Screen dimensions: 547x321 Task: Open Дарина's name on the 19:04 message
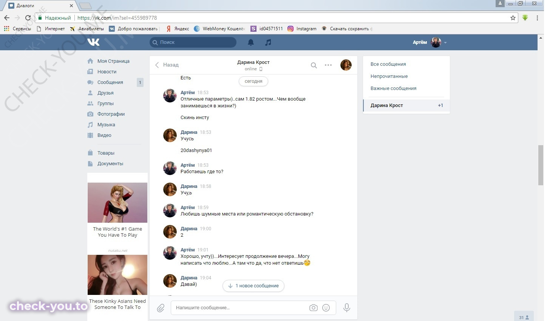[x=189, y=278]
